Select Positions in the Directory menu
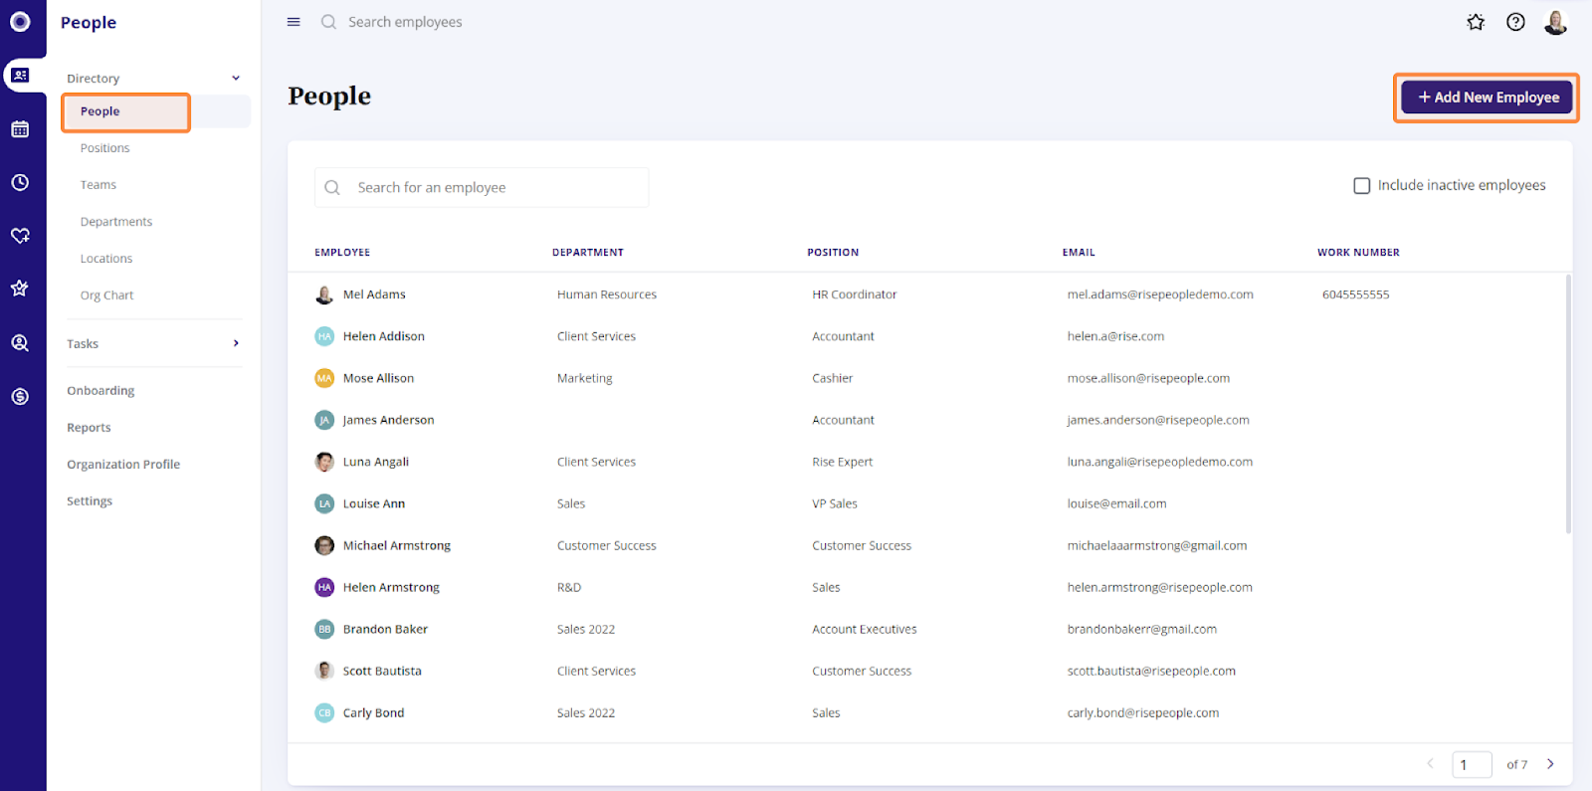The width and height of the screenshot is (1592, 791). click(105, 148)
